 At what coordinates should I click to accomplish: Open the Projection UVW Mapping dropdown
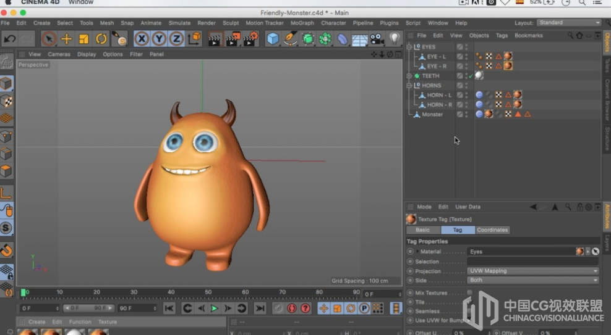click(532, 271)
